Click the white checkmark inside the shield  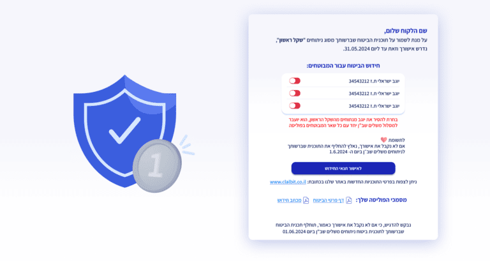tap(124, 130)
